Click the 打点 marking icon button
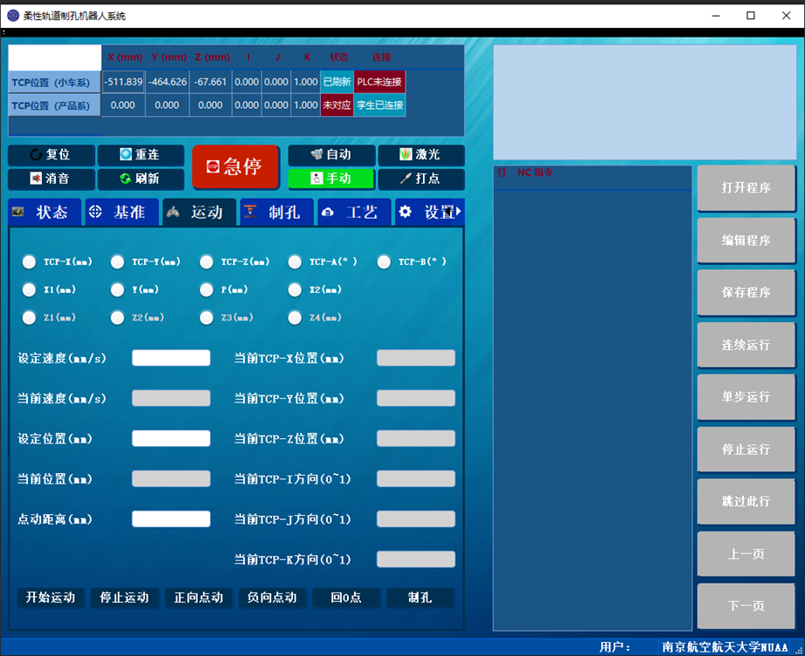This screenshot has height=656, width=805. (420, 179)
